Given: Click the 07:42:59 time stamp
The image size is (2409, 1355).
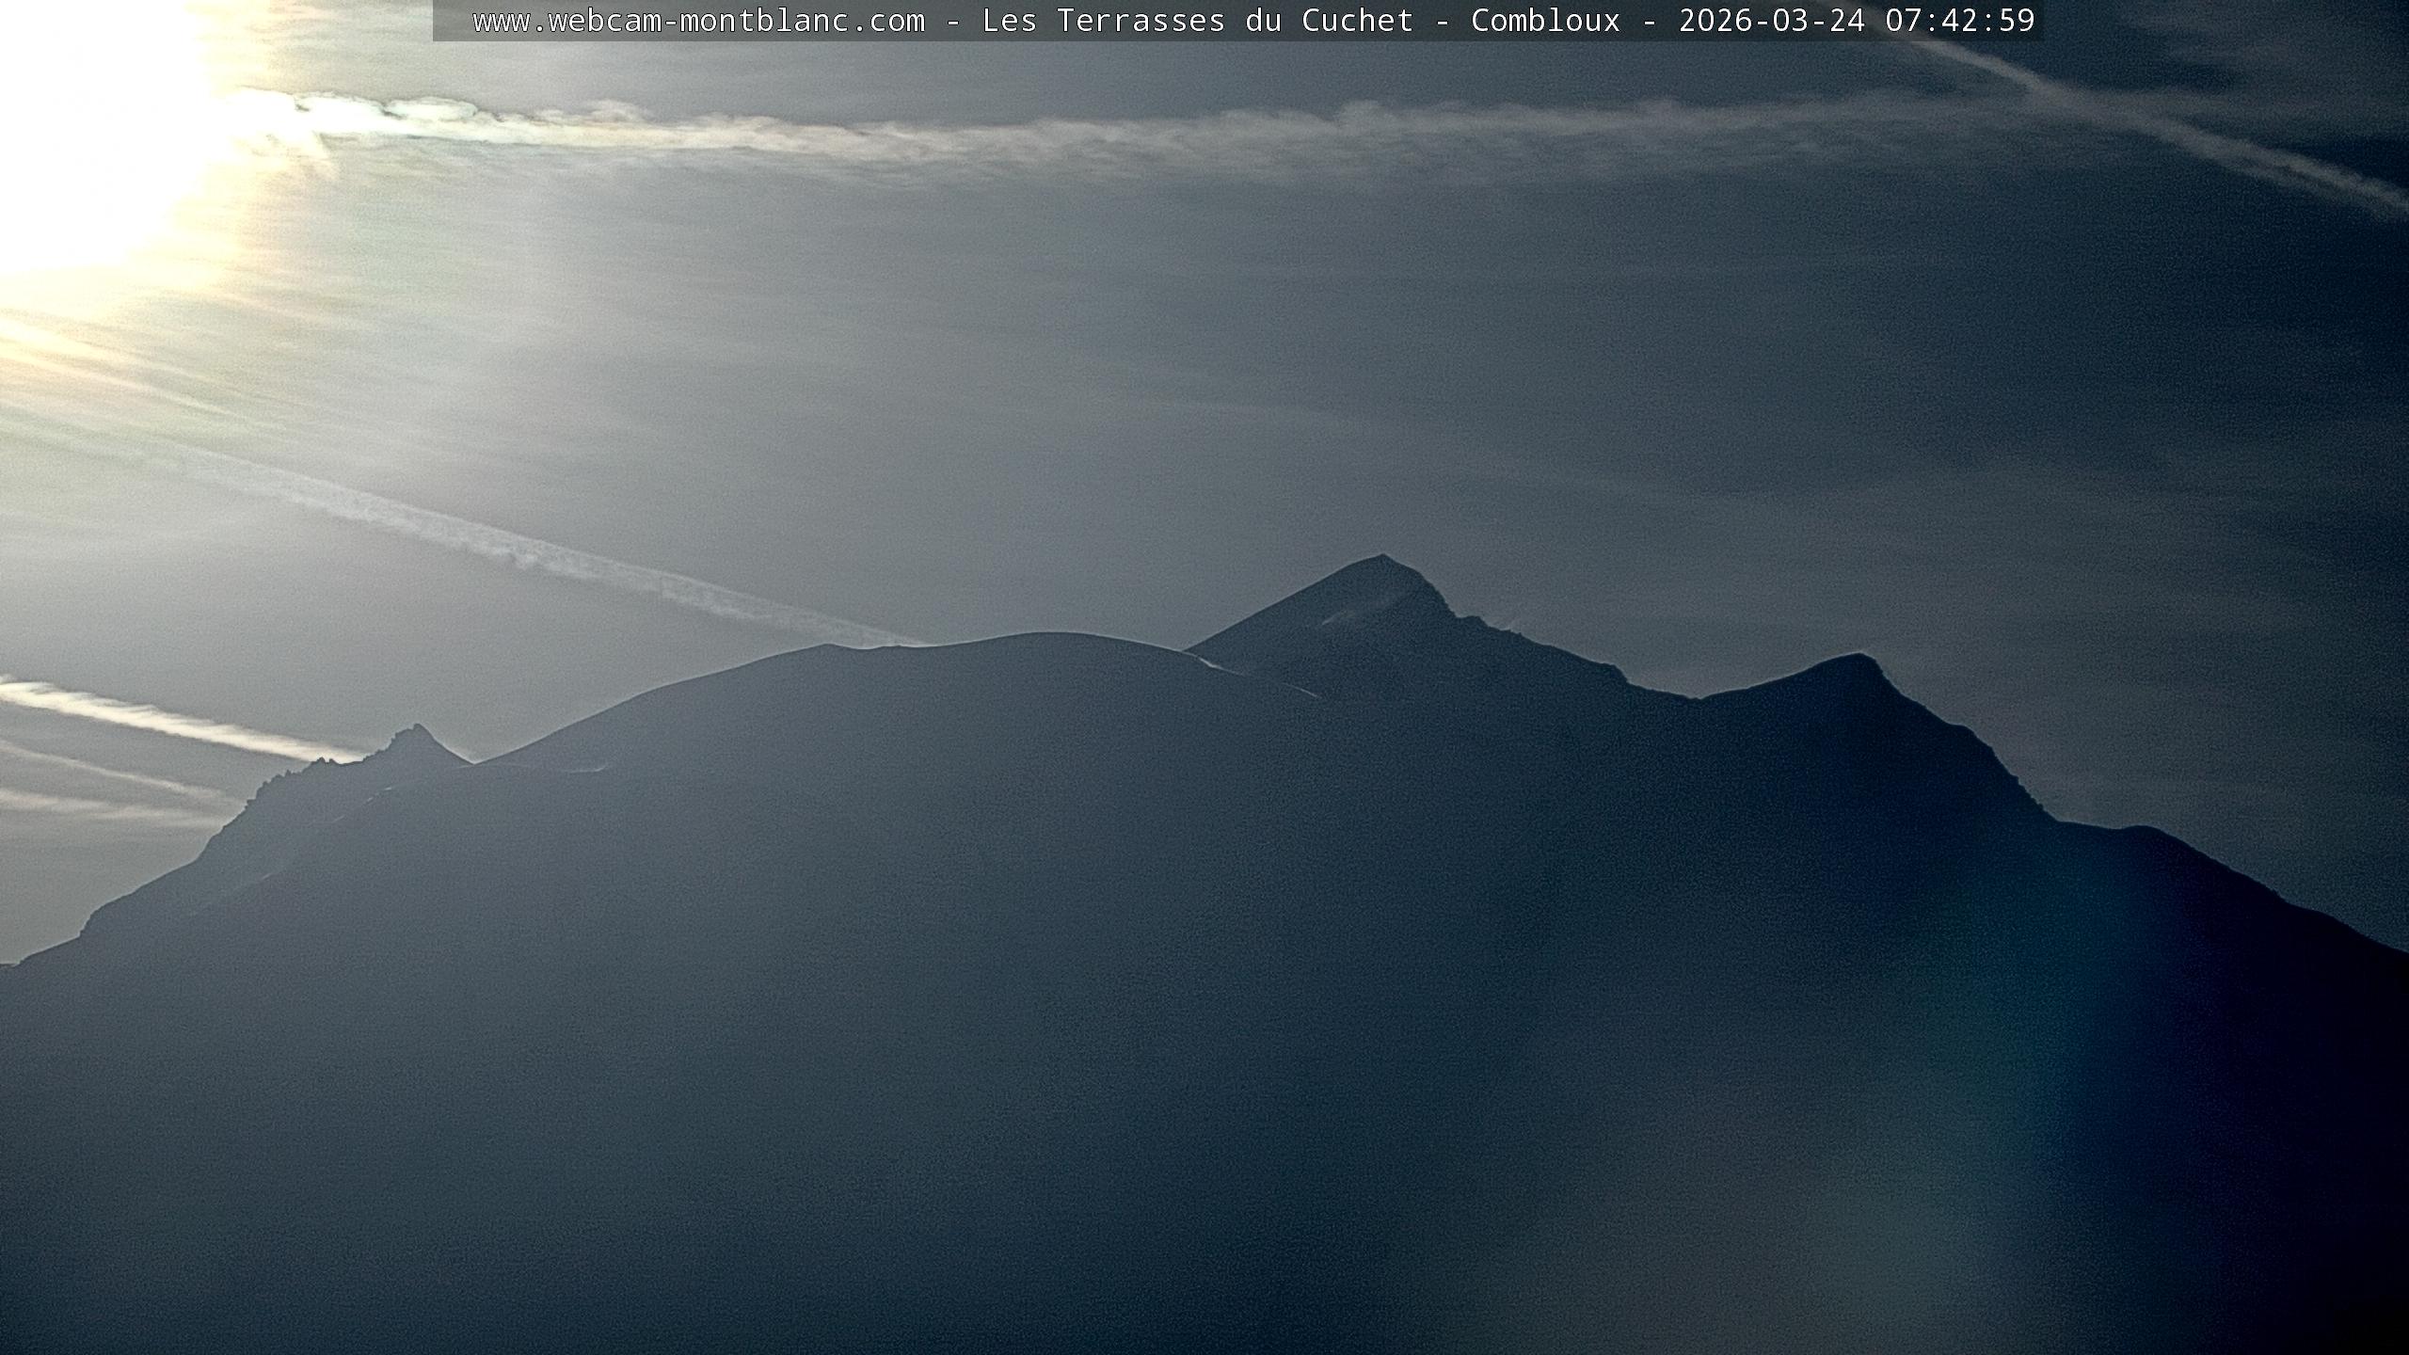Looking at the screenshot, I should (1959, 21).
